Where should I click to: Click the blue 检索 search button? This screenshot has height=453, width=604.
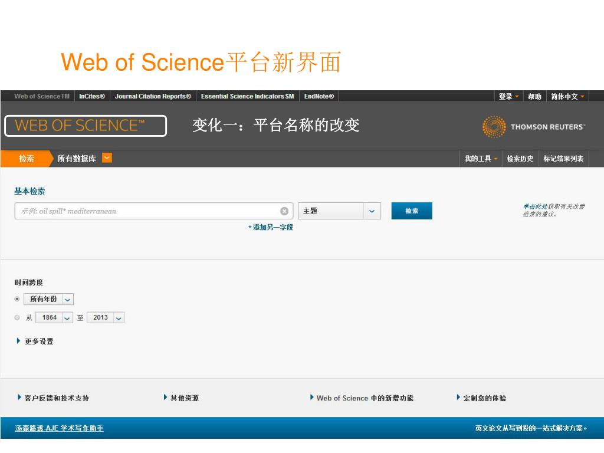[411, 211]
